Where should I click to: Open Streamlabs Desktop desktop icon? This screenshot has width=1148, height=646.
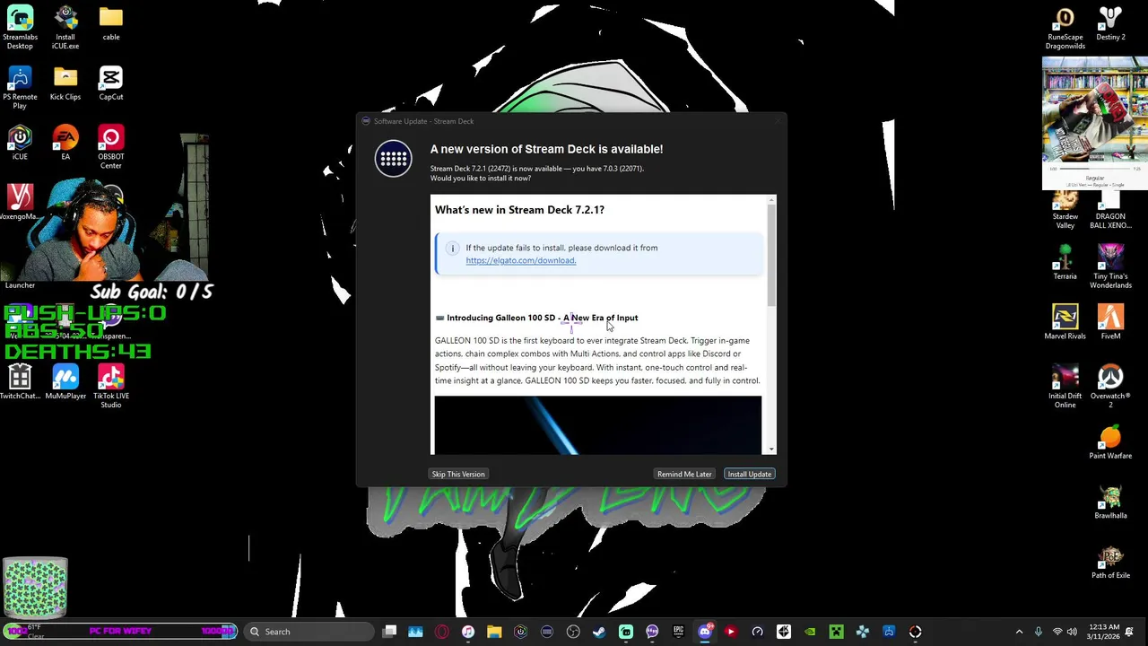20,27
